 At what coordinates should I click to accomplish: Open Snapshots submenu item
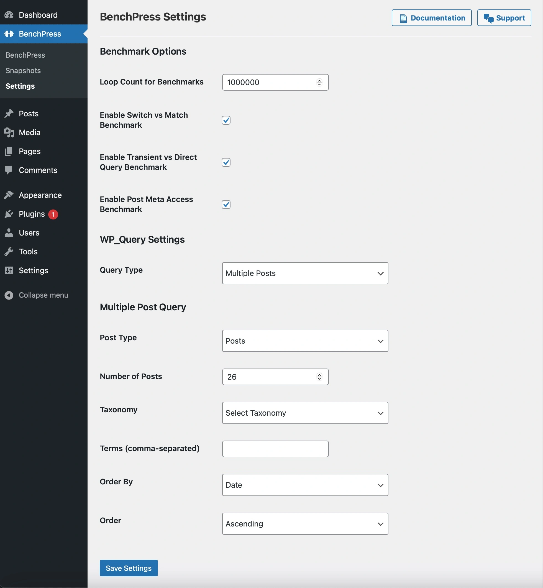pyautogui.click(x=23, y=71)
